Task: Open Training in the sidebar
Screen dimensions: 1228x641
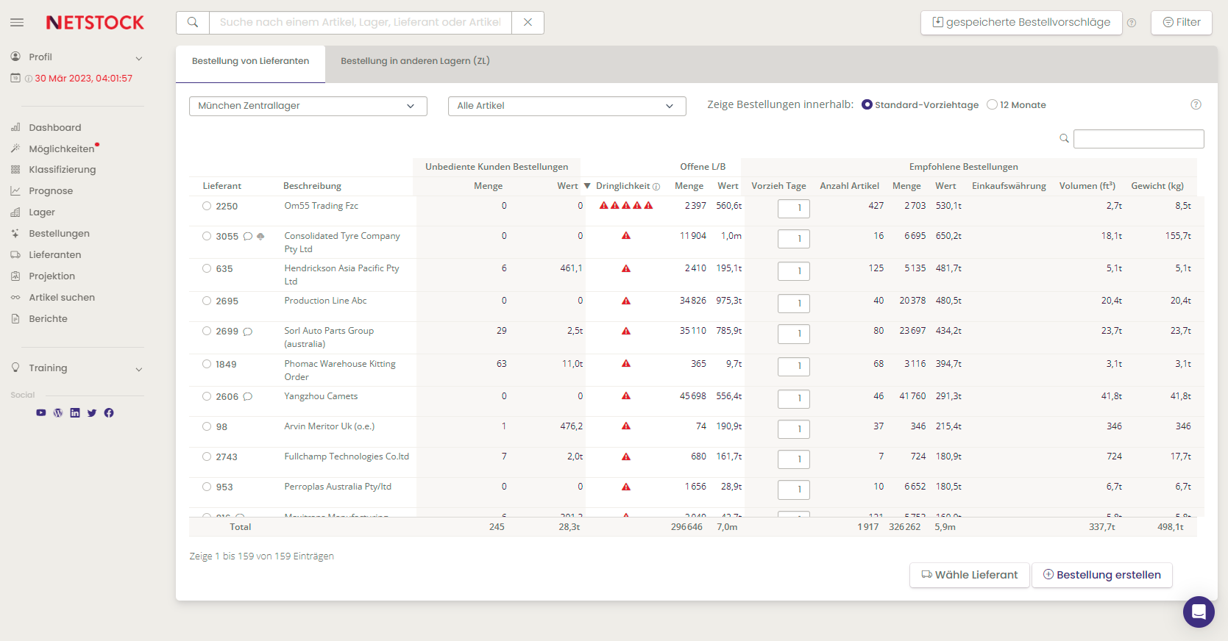Action: (48, 368)
